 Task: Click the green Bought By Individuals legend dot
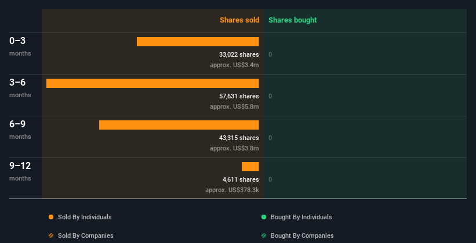pyautogui.click(x=264, y=217)
